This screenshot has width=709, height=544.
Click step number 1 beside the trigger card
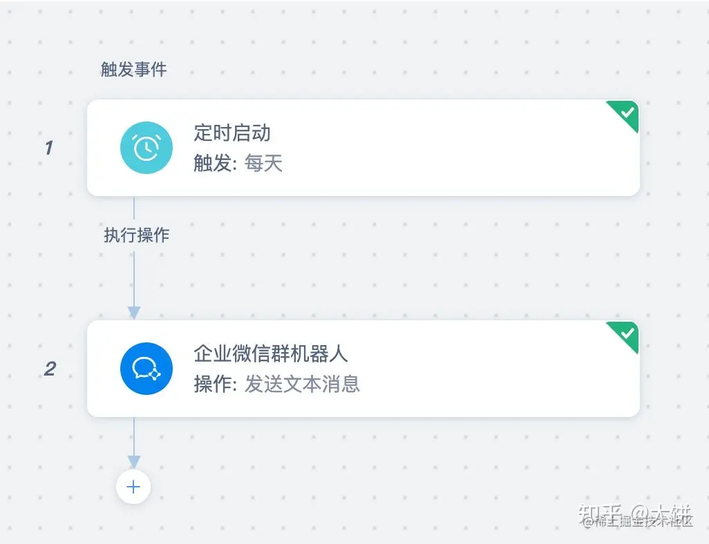click(48, 148)
